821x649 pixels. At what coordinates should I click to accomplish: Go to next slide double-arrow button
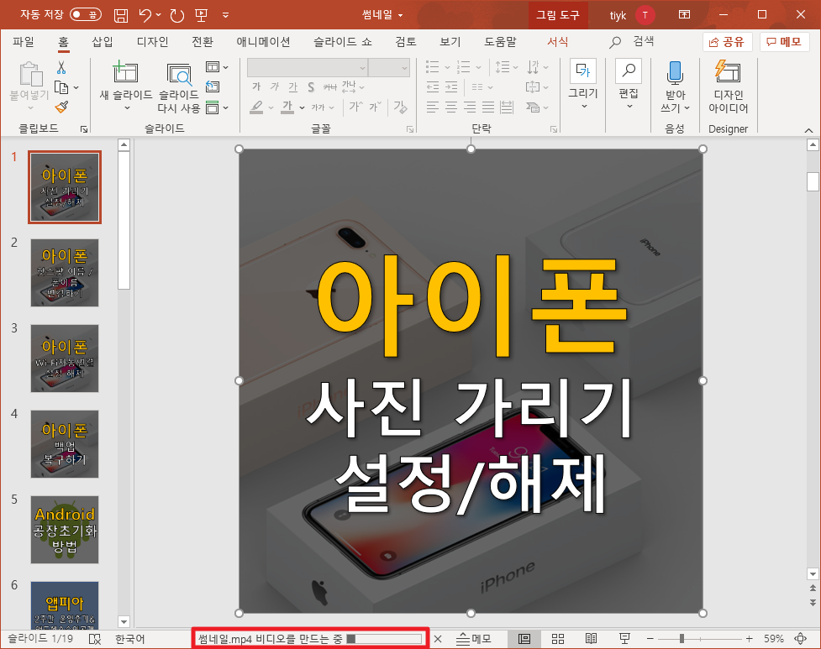tap(813, 603)
